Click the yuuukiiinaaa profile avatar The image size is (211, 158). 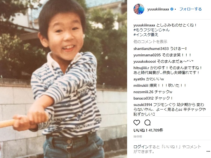[x=139, y=9]
